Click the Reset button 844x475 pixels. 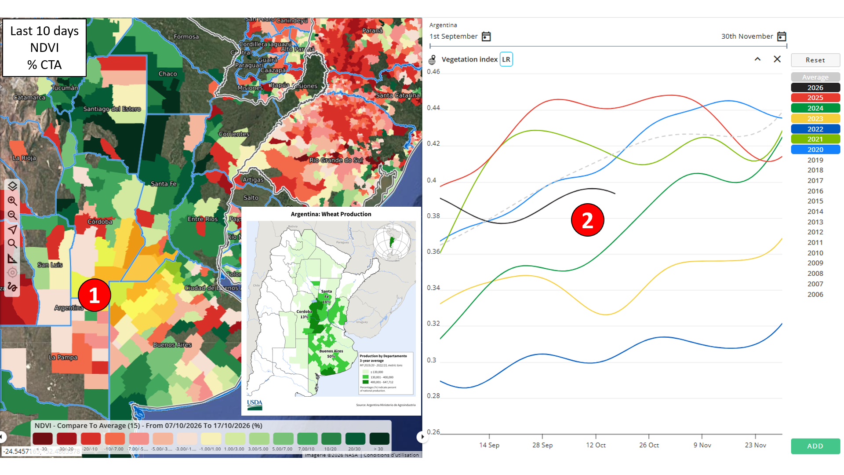[815, 60]
